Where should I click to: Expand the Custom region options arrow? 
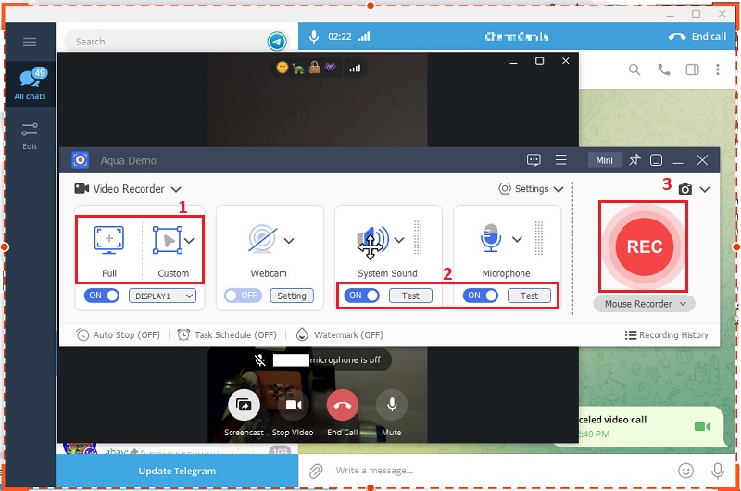coord(190,241)
